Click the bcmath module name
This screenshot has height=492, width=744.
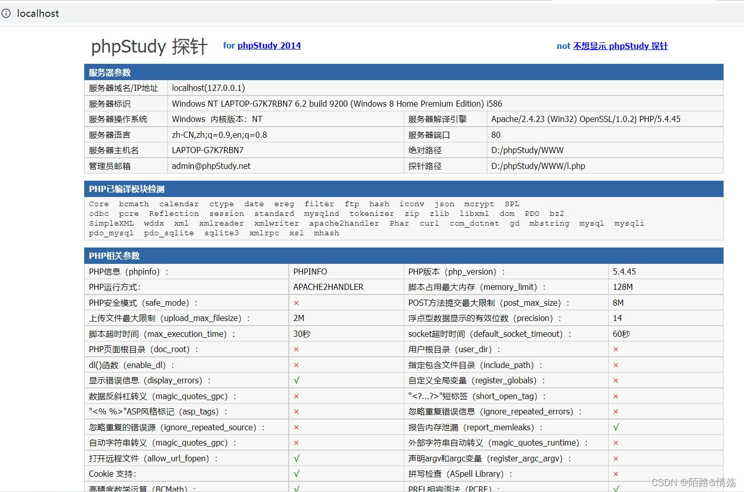(x=134, y=204)
